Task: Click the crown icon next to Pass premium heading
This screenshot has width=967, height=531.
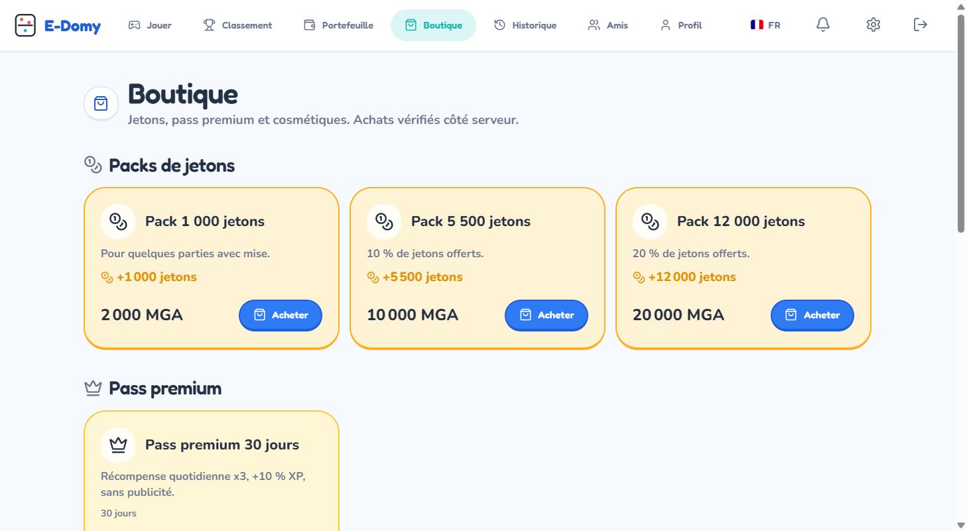Action: pos(94,388)
